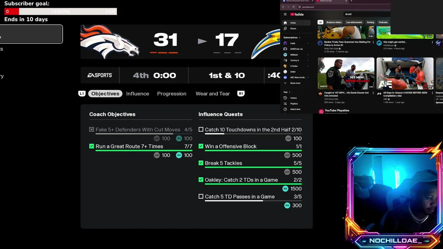The image size is (443, 249).
Task: Select Law enforcement filter chip
Action: click(x=354, y=22)
